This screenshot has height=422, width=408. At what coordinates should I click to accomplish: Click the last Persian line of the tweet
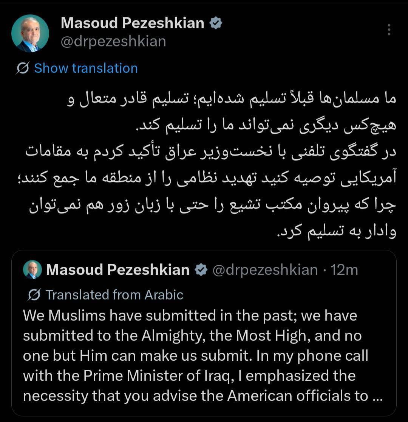coord(337,232)
